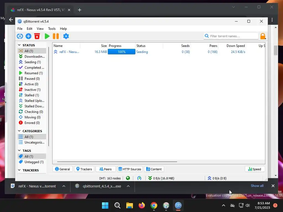Select All (1) under Status filters
This screenshot has width=283, height=212.
tap(32, 51)
